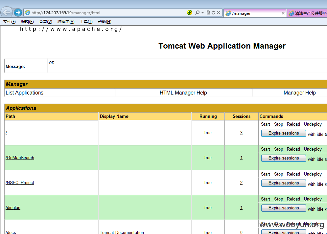Open the 查看(V) menu
This screenshot has height=234, width=327.
45,22
